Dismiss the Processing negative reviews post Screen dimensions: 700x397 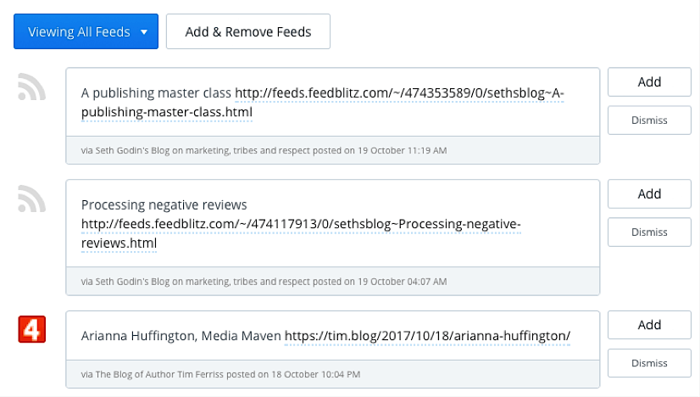649,232
